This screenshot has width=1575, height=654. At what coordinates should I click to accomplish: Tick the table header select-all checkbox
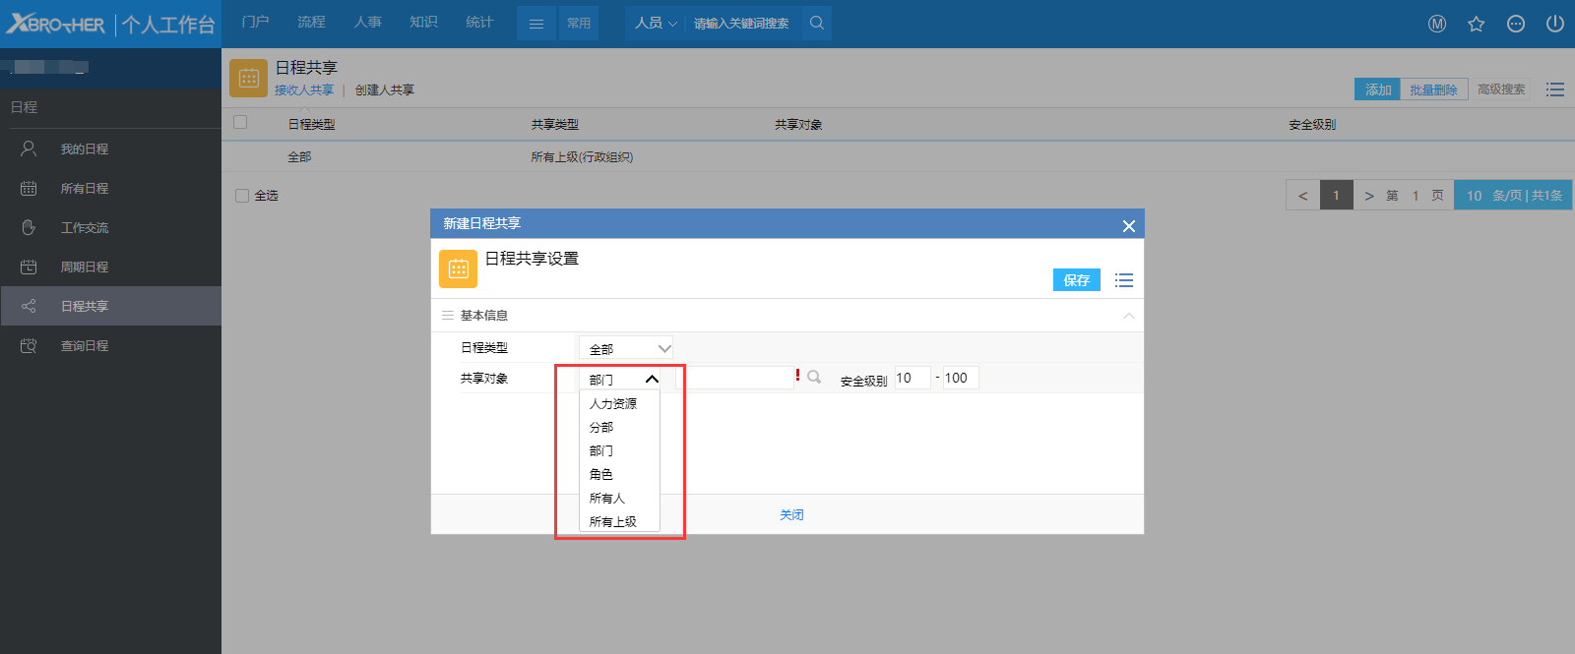pos(240,123)
